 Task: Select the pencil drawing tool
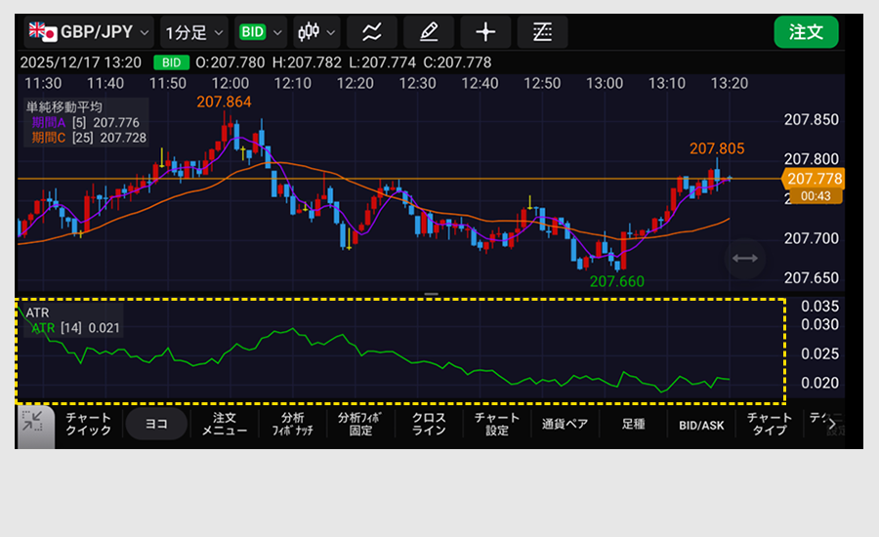(428, 31)
